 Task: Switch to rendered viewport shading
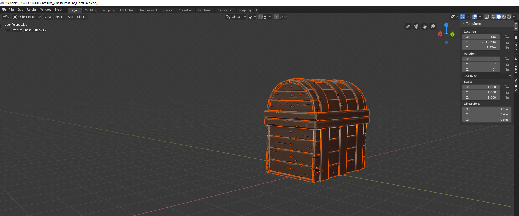[509, 17]
